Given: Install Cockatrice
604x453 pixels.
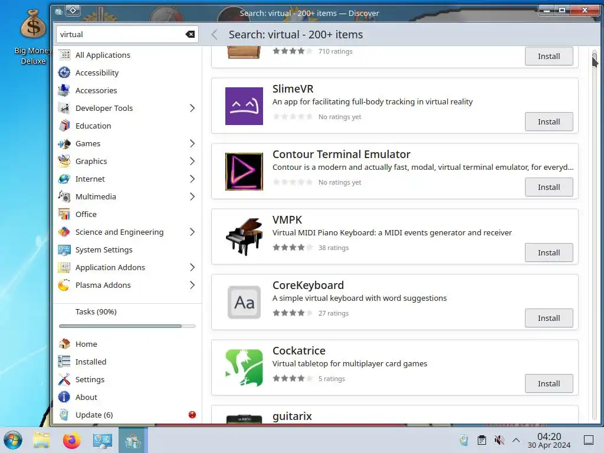Looking at the screenshot, I should pos(549,383).
